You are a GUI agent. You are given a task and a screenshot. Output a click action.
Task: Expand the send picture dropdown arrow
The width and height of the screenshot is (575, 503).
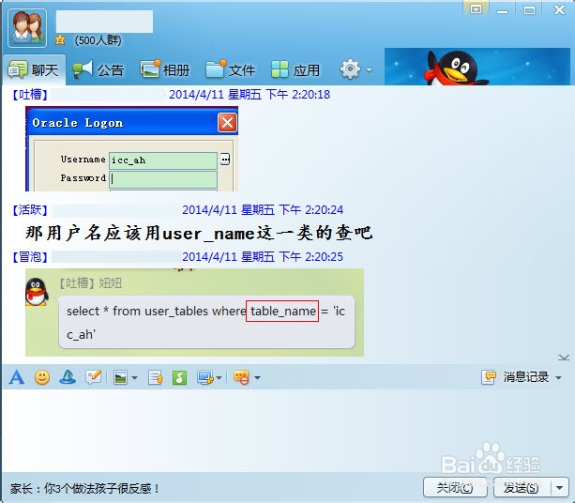click(x=134, y=377)
